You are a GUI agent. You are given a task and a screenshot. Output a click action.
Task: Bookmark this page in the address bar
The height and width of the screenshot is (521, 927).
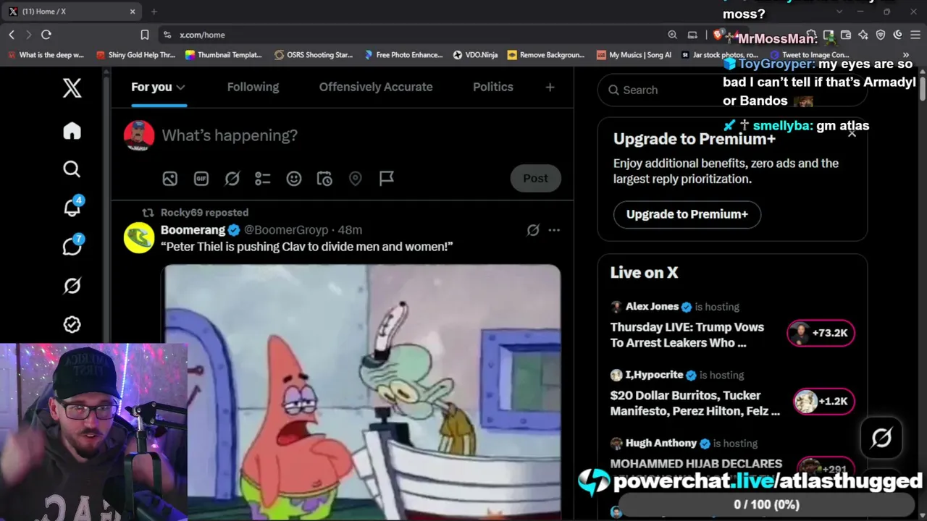click(x=145, y=35)
